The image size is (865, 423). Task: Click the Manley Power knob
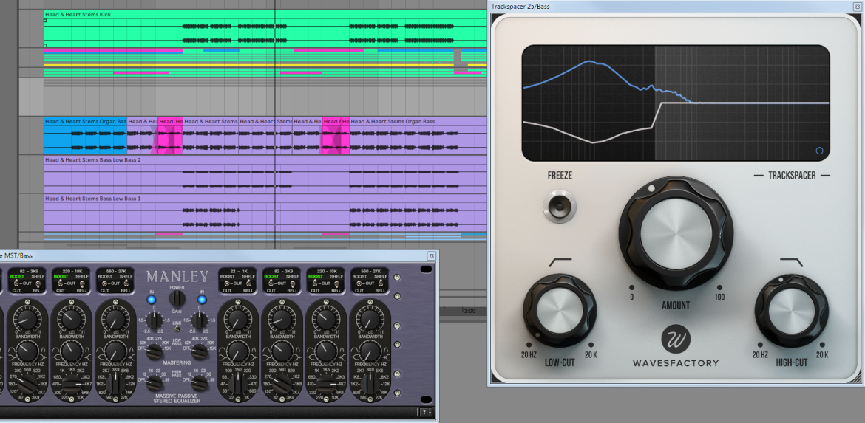177,298
